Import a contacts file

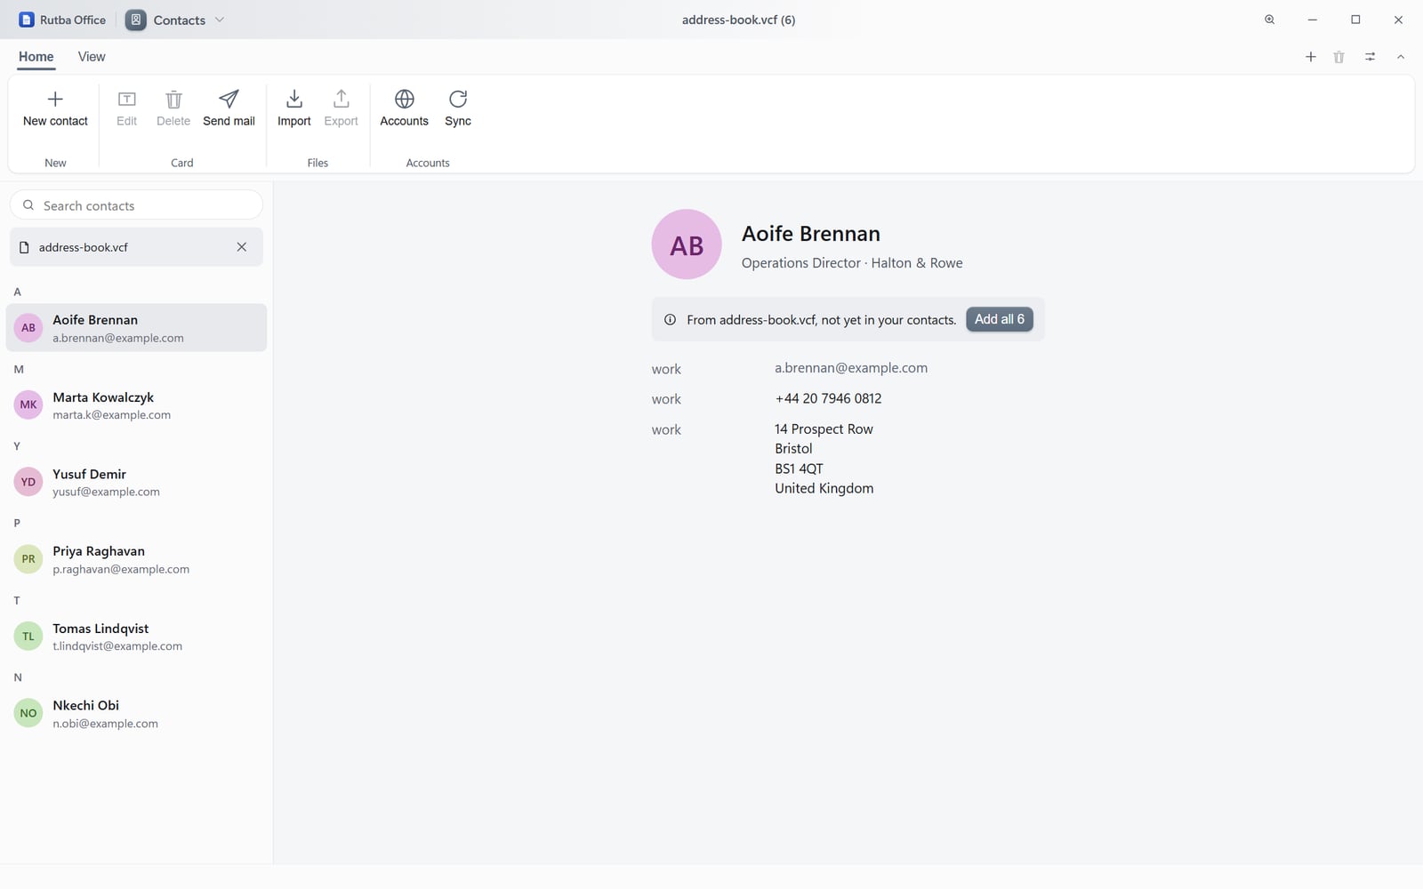point(294,108)
